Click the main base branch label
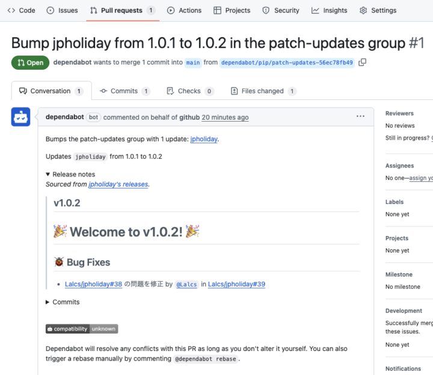The width and height of the screenshot is (433, 375). point(192,63)
